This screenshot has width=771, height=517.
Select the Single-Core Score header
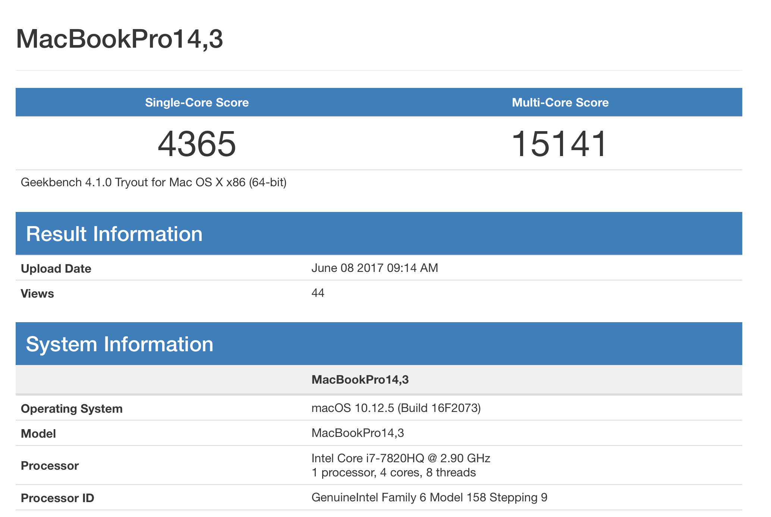197,102
